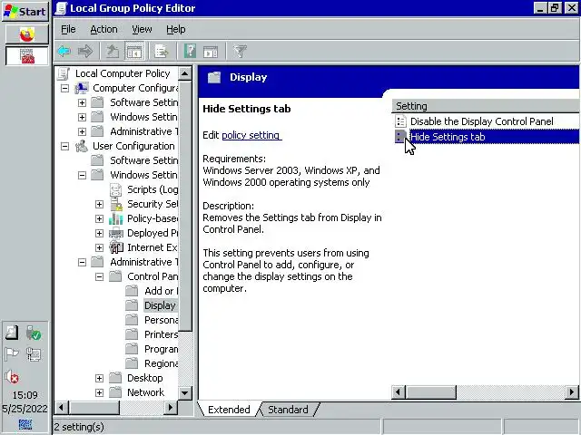Select the Desktop tree folder

[x=145, y=378]
